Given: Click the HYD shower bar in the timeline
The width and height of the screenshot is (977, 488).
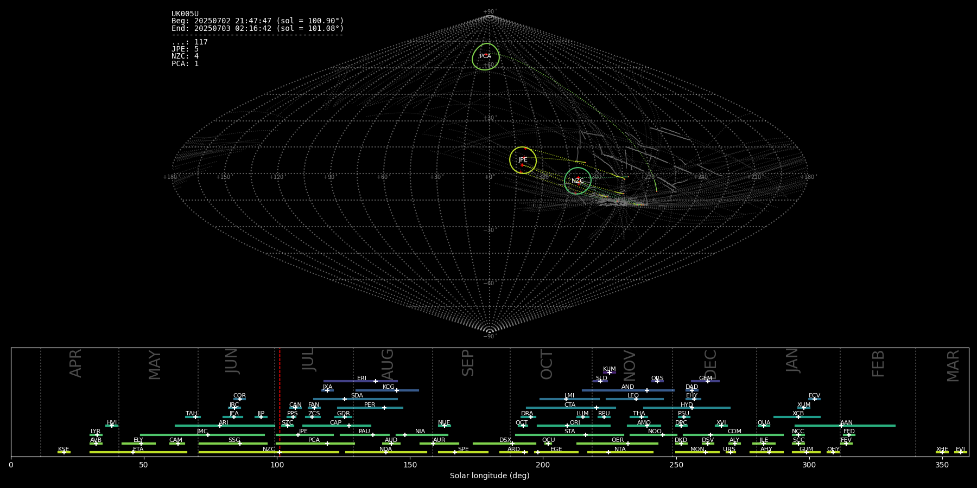Looking at the screenshot, I should pos(687,408).
